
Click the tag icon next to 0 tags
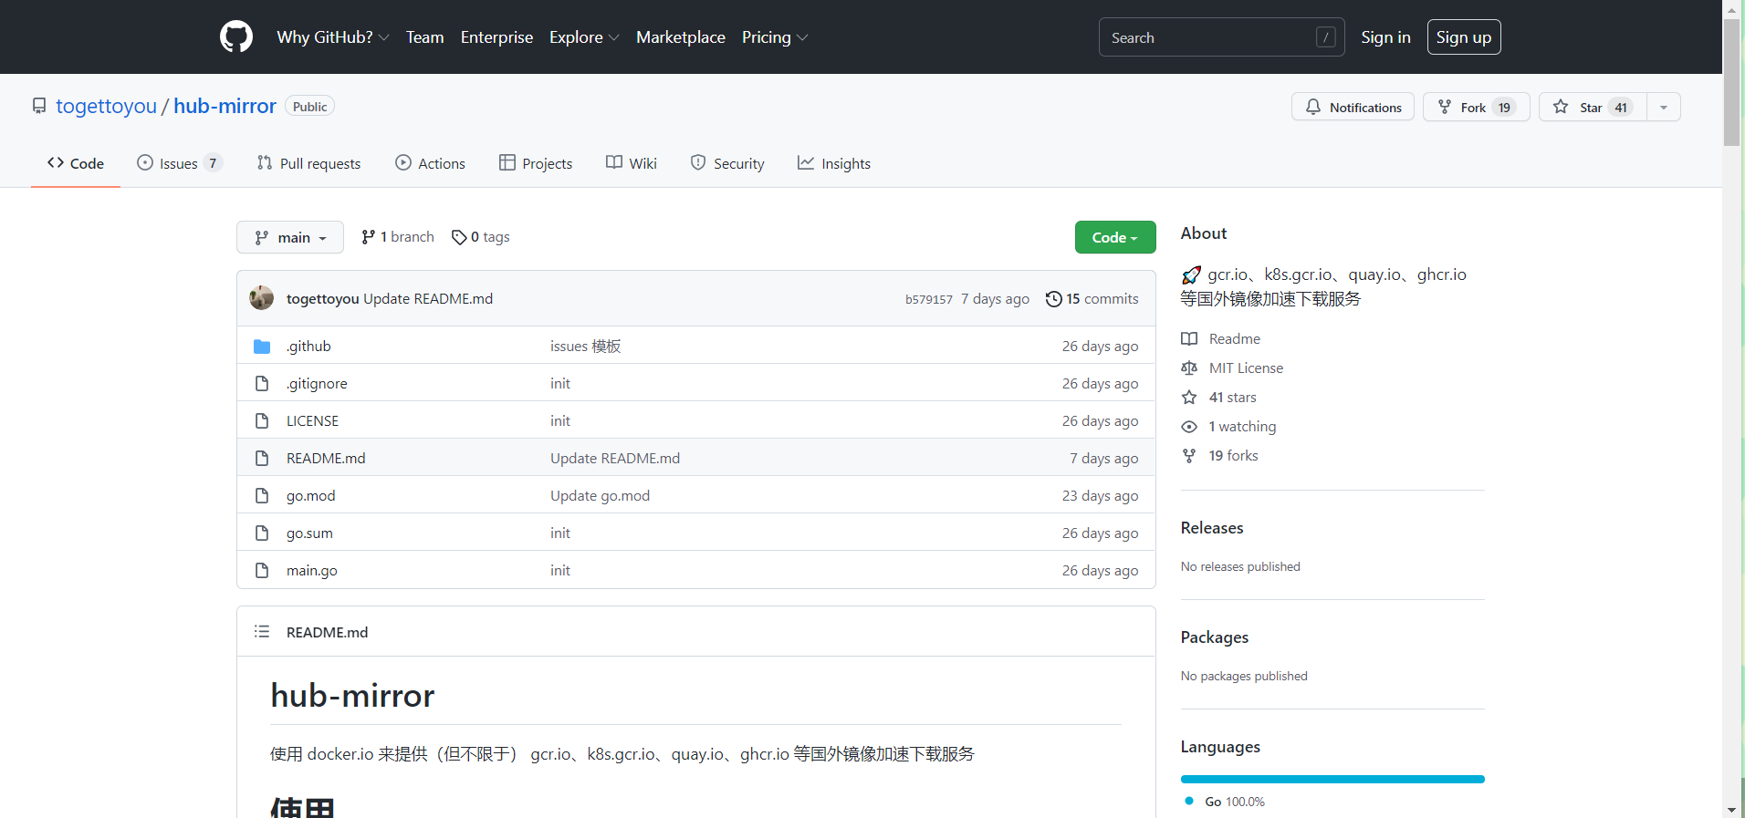459,237
